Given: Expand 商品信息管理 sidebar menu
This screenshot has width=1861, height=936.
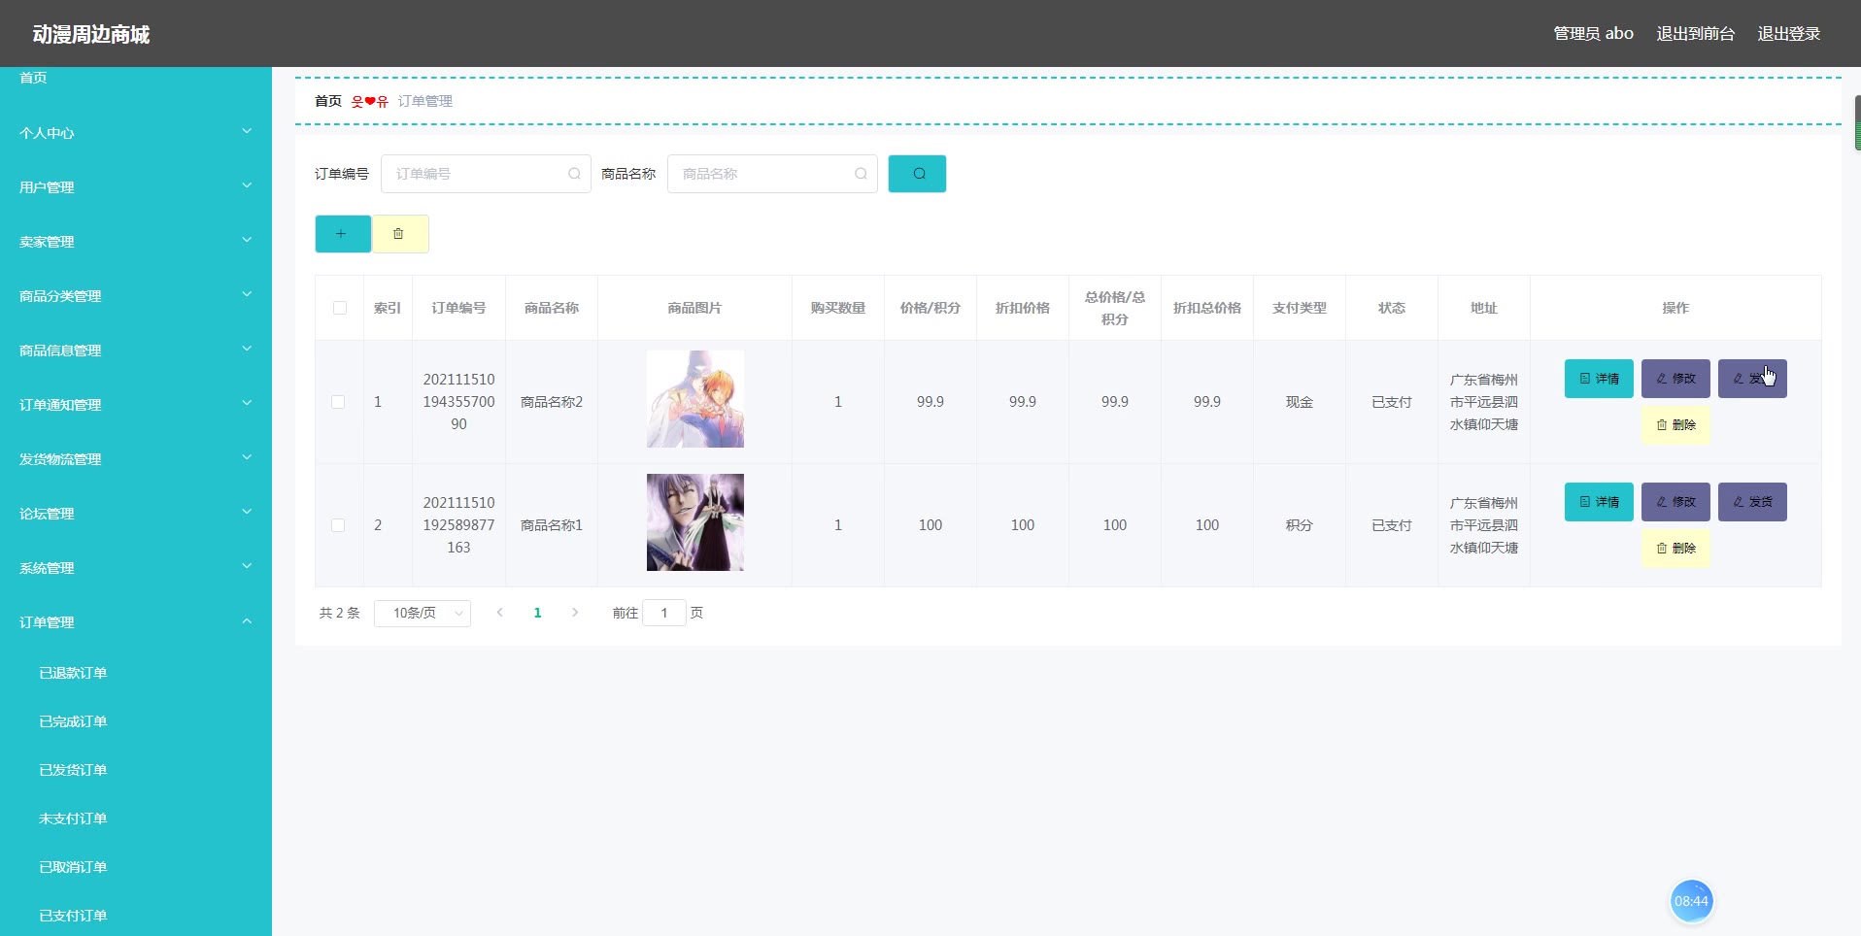Looking at the screenshot, I should (136, 351).
